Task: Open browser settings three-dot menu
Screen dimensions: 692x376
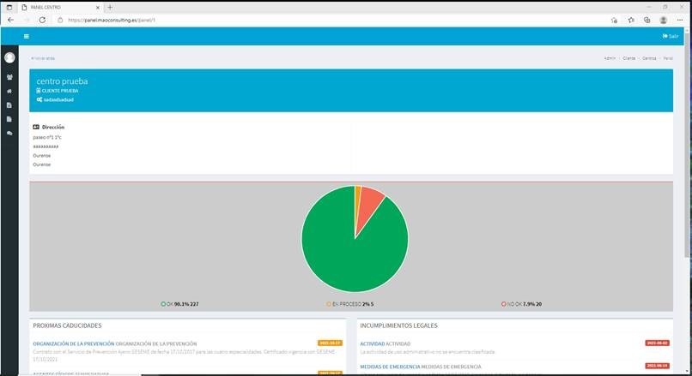Action: tap(680, 20)
